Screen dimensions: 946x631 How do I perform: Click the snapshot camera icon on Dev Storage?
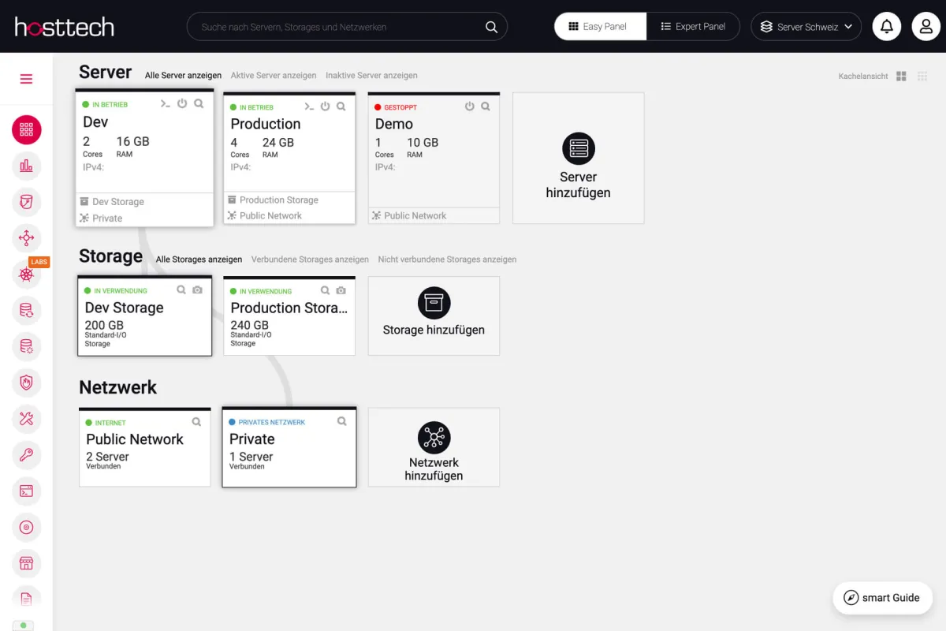point(197,290)
